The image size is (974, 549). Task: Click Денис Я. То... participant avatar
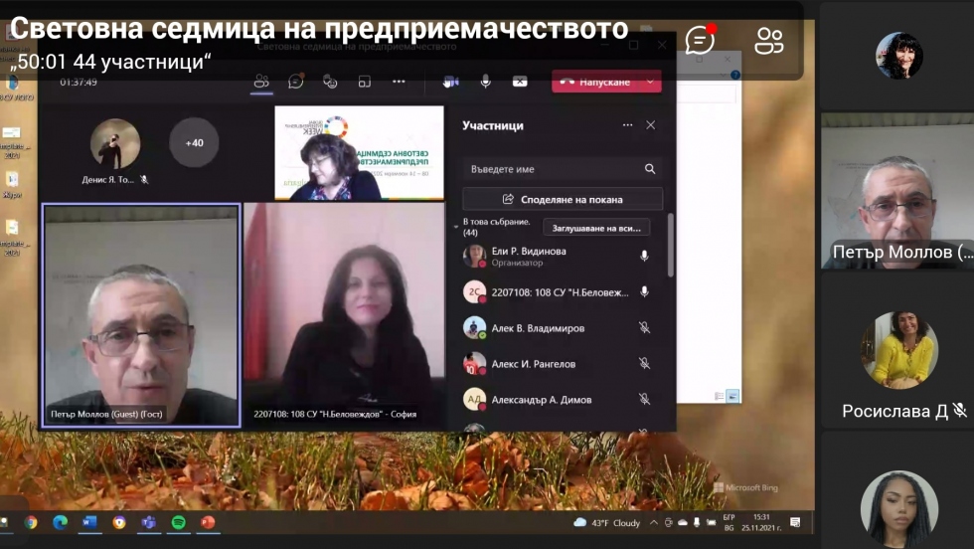(x=115, y=143)
